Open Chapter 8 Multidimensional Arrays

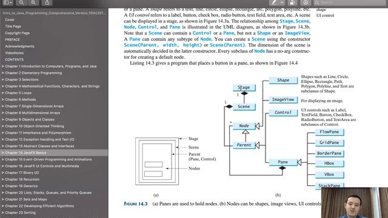pyautogui.click(x=32, y=113)
